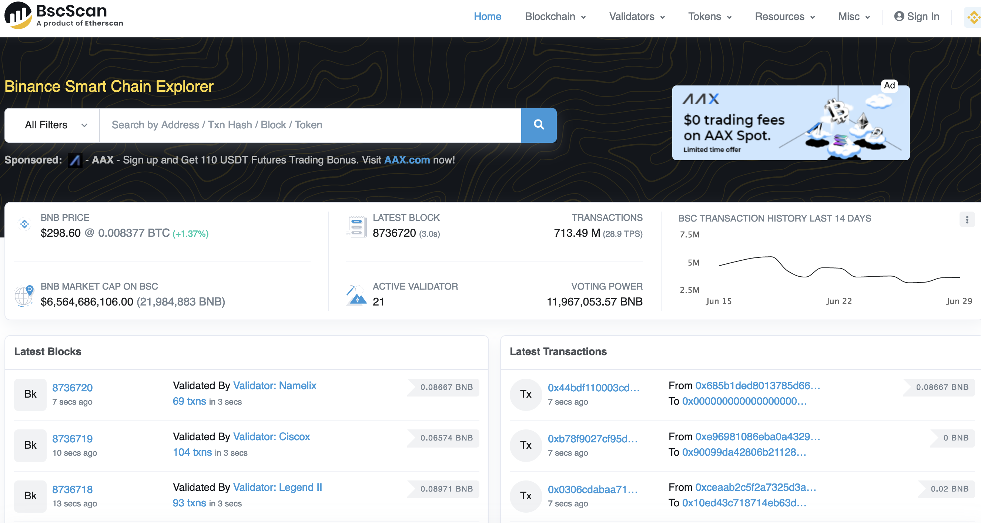Expand the Tokens dropdown menu
Image resolution: width=981 pixels, height=523 pixels.
click(x=709, y=17)
